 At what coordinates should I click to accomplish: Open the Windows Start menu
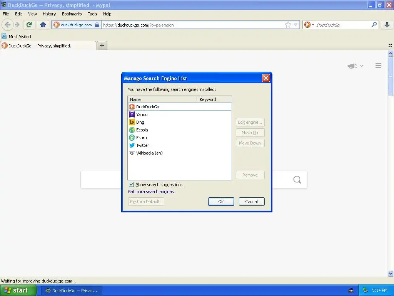[18, 291]
